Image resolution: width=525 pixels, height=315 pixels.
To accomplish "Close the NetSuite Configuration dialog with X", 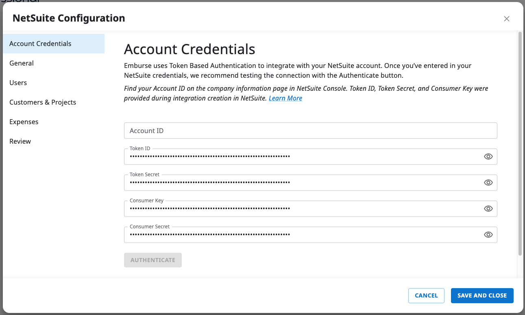I will click(507, 19).
